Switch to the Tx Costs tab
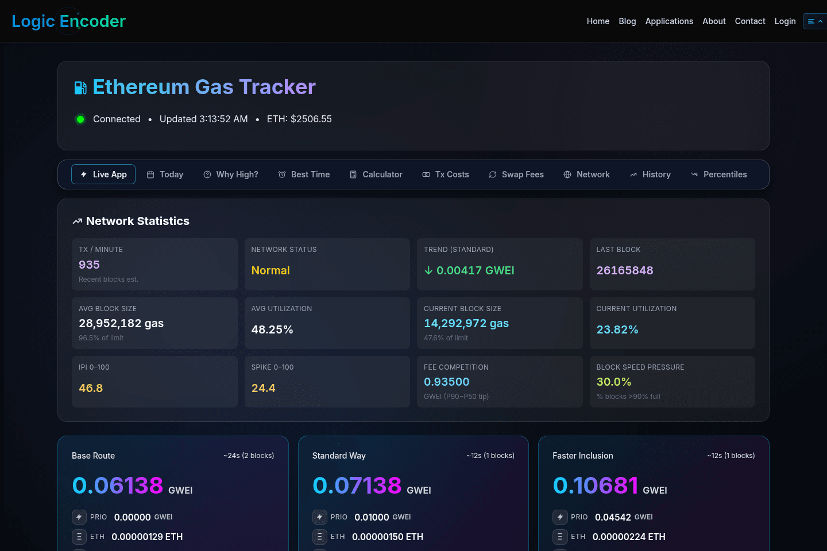This screenshot has height=551, width=827. 446,174
